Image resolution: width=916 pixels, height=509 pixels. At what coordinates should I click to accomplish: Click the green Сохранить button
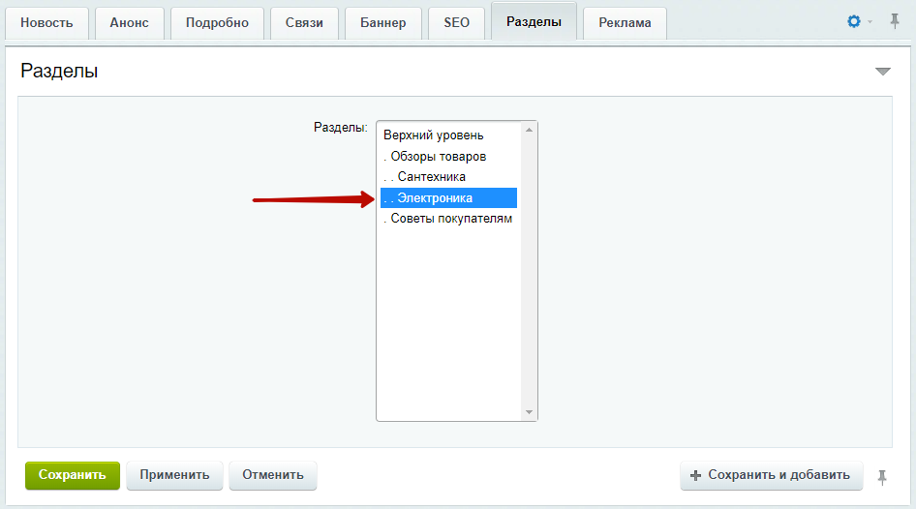(x=73, y=475)
